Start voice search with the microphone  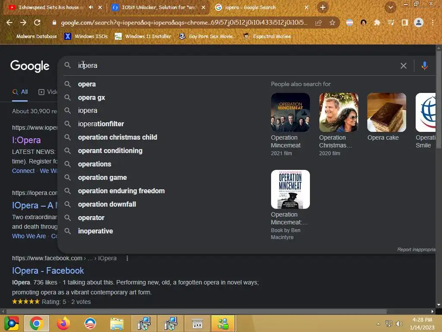coord(424,66)
